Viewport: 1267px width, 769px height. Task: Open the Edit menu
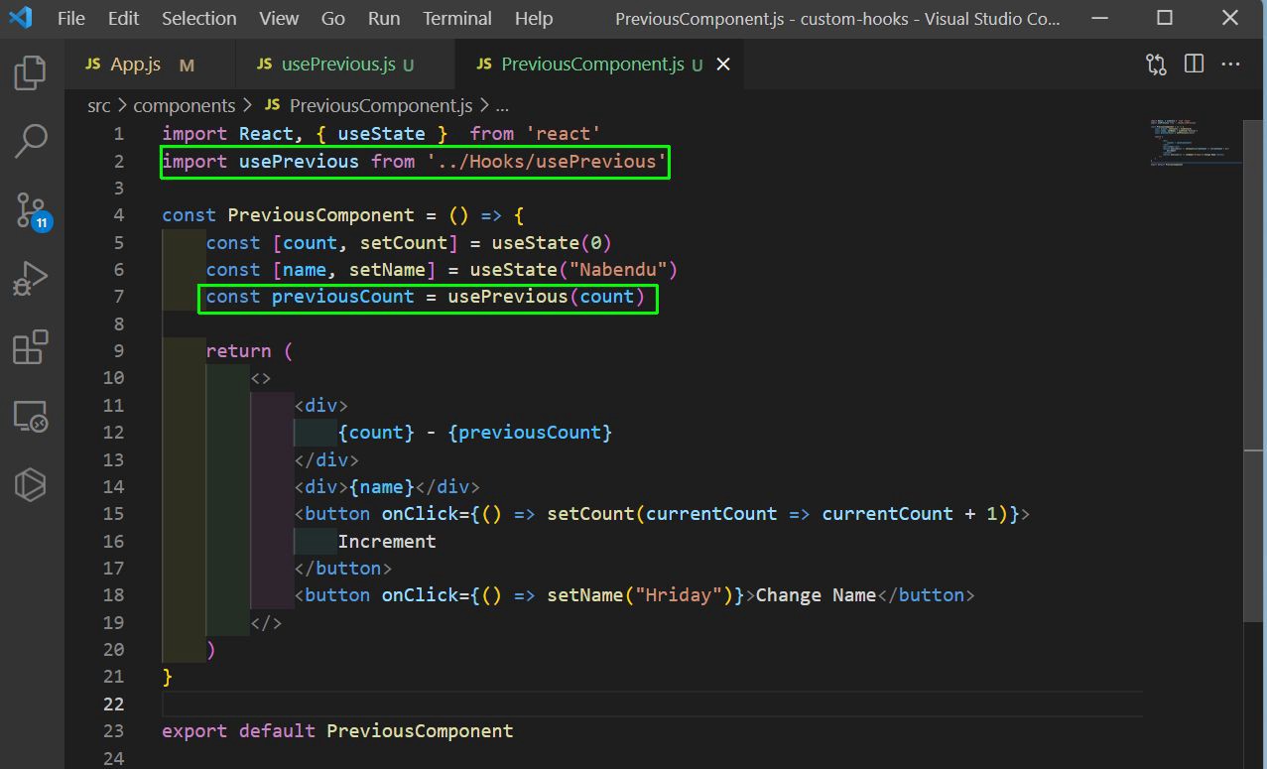[124, 18]
